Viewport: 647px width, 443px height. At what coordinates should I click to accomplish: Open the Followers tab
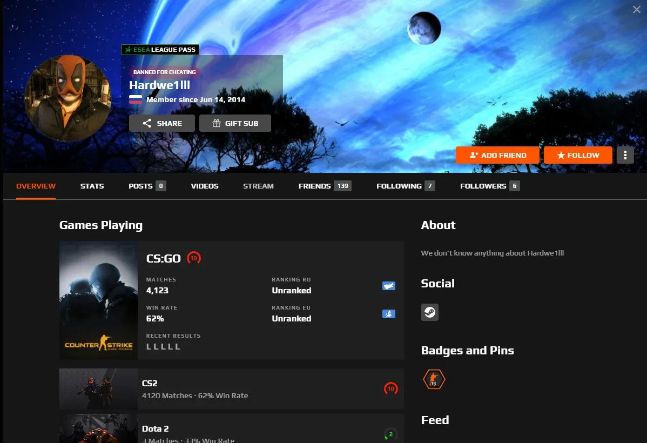pos(490,186)
